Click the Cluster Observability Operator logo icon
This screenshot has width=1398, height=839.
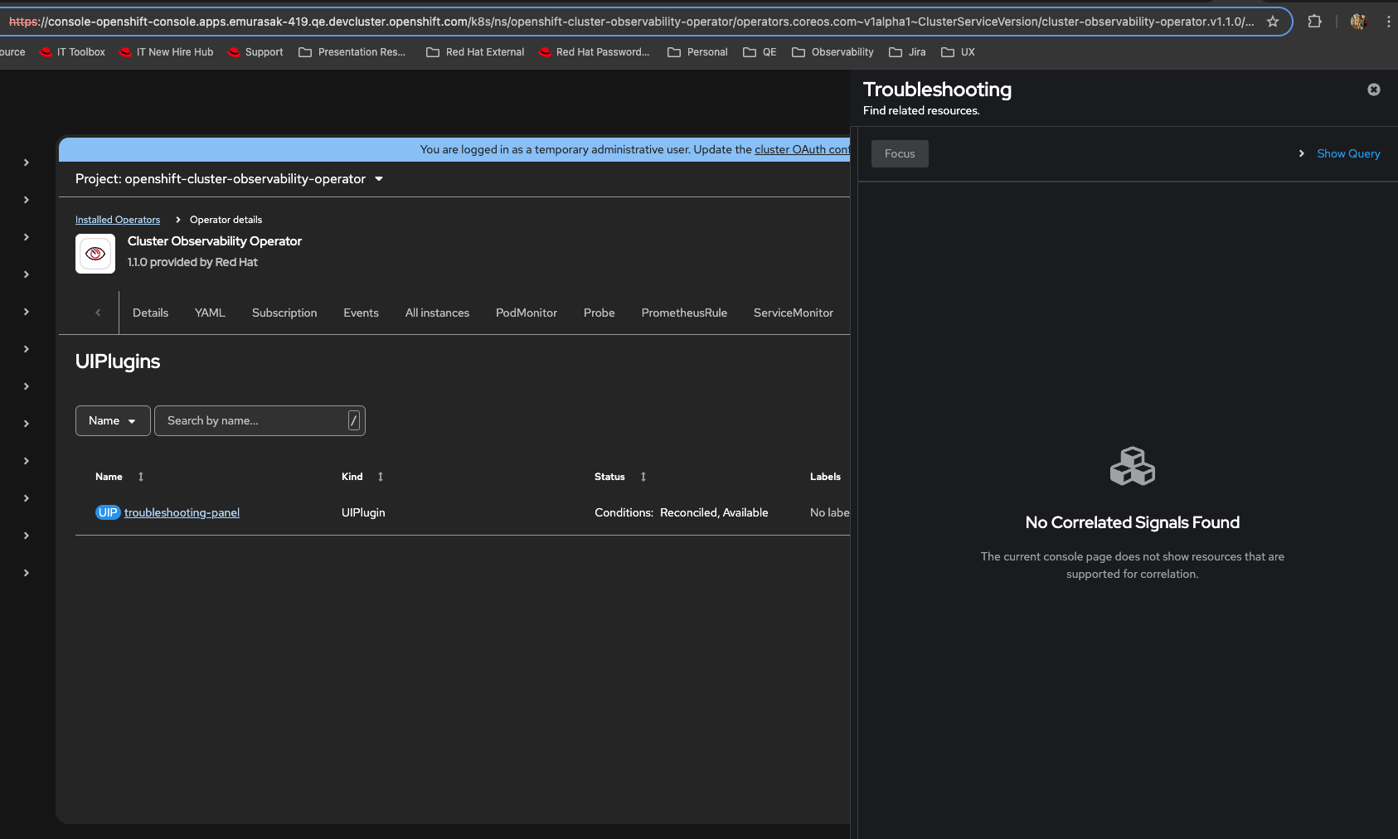(x=95, y=254)
